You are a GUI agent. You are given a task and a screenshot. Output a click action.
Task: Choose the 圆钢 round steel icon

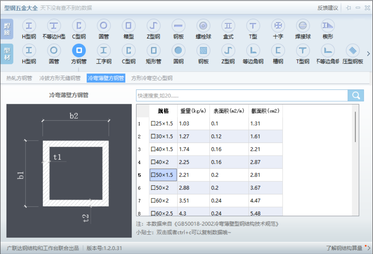pos(178,50)
